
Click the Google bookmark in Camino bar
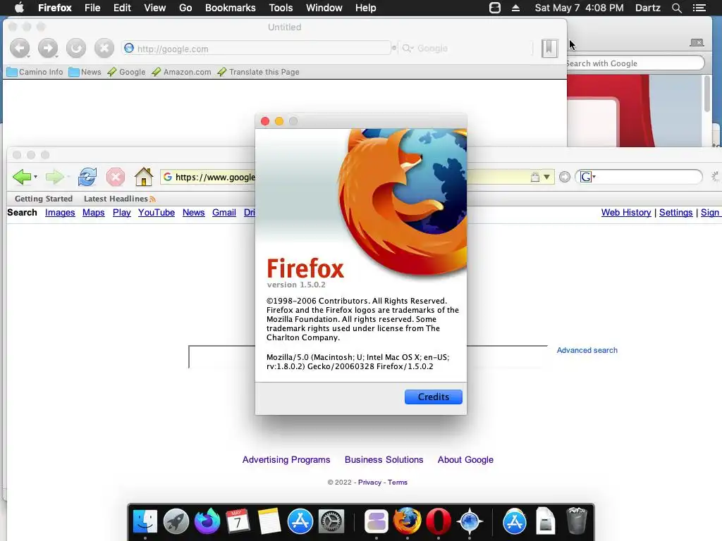pyautogui.click(x=126, y=72)
